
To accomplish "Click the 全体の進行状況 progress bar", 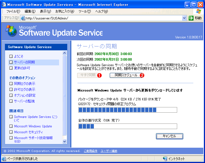I will tap(128, 126).
